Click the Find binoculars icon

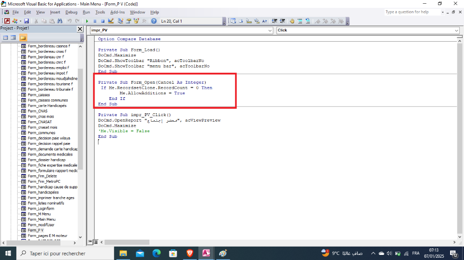59,21
